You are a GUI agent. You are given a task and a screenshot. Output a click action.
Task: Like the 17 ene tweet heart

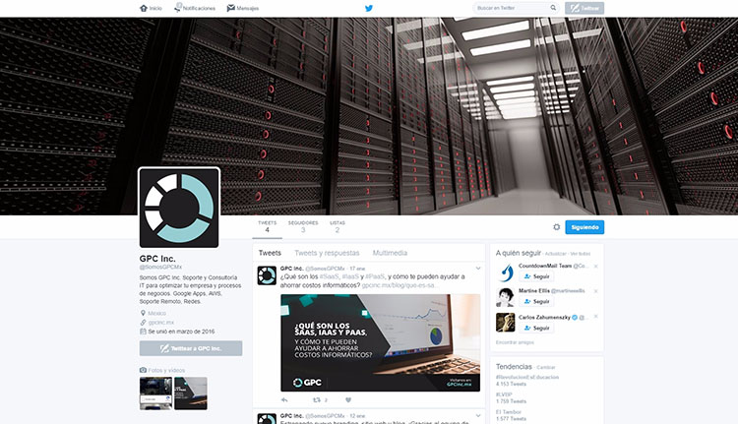[348, 400]
